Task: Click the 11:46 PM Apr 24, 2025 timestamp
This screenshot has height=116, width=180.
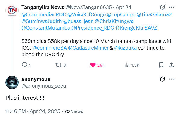Action: [33, 111]
